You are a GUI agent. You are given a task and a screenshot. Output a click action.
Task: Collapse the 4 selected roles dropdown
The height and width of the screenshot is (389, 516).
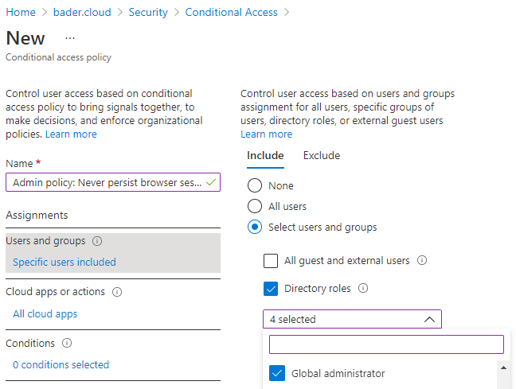point(428,319)
